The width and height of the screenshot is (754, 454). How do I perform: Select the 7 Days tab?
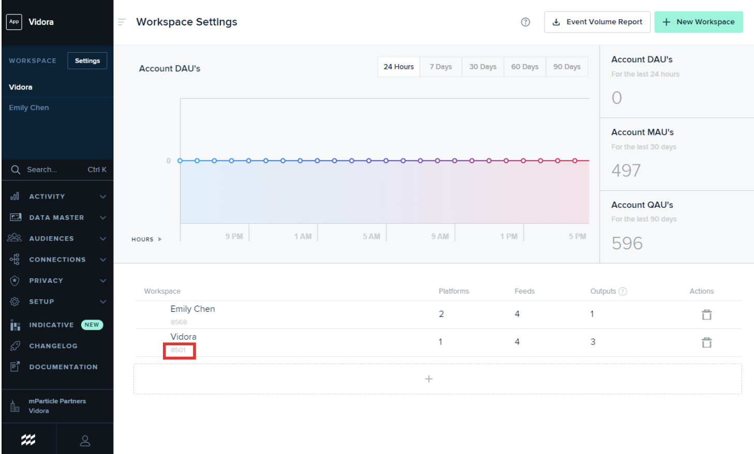pyautogui.click(x=441, y=67)
